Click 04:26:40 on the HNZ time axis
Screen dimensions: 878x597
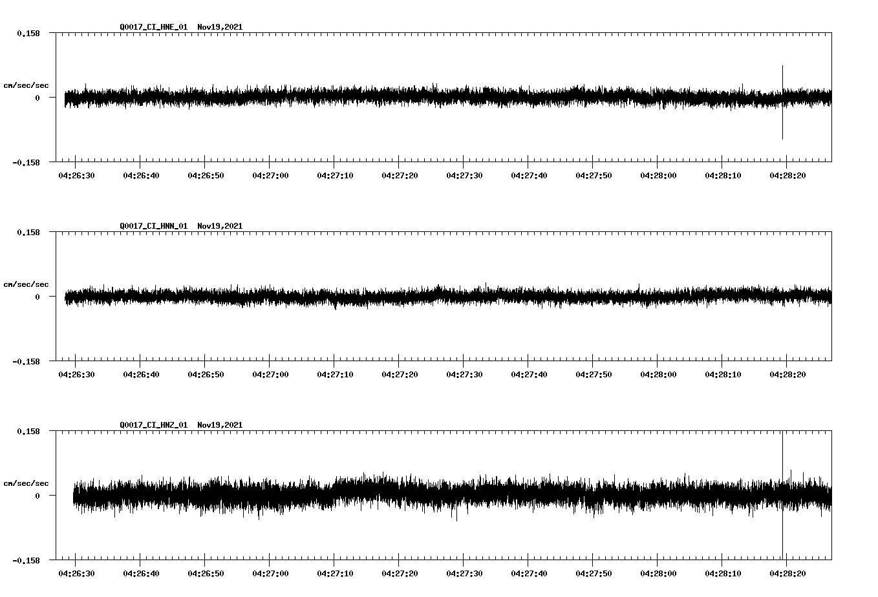pos(141,573)
